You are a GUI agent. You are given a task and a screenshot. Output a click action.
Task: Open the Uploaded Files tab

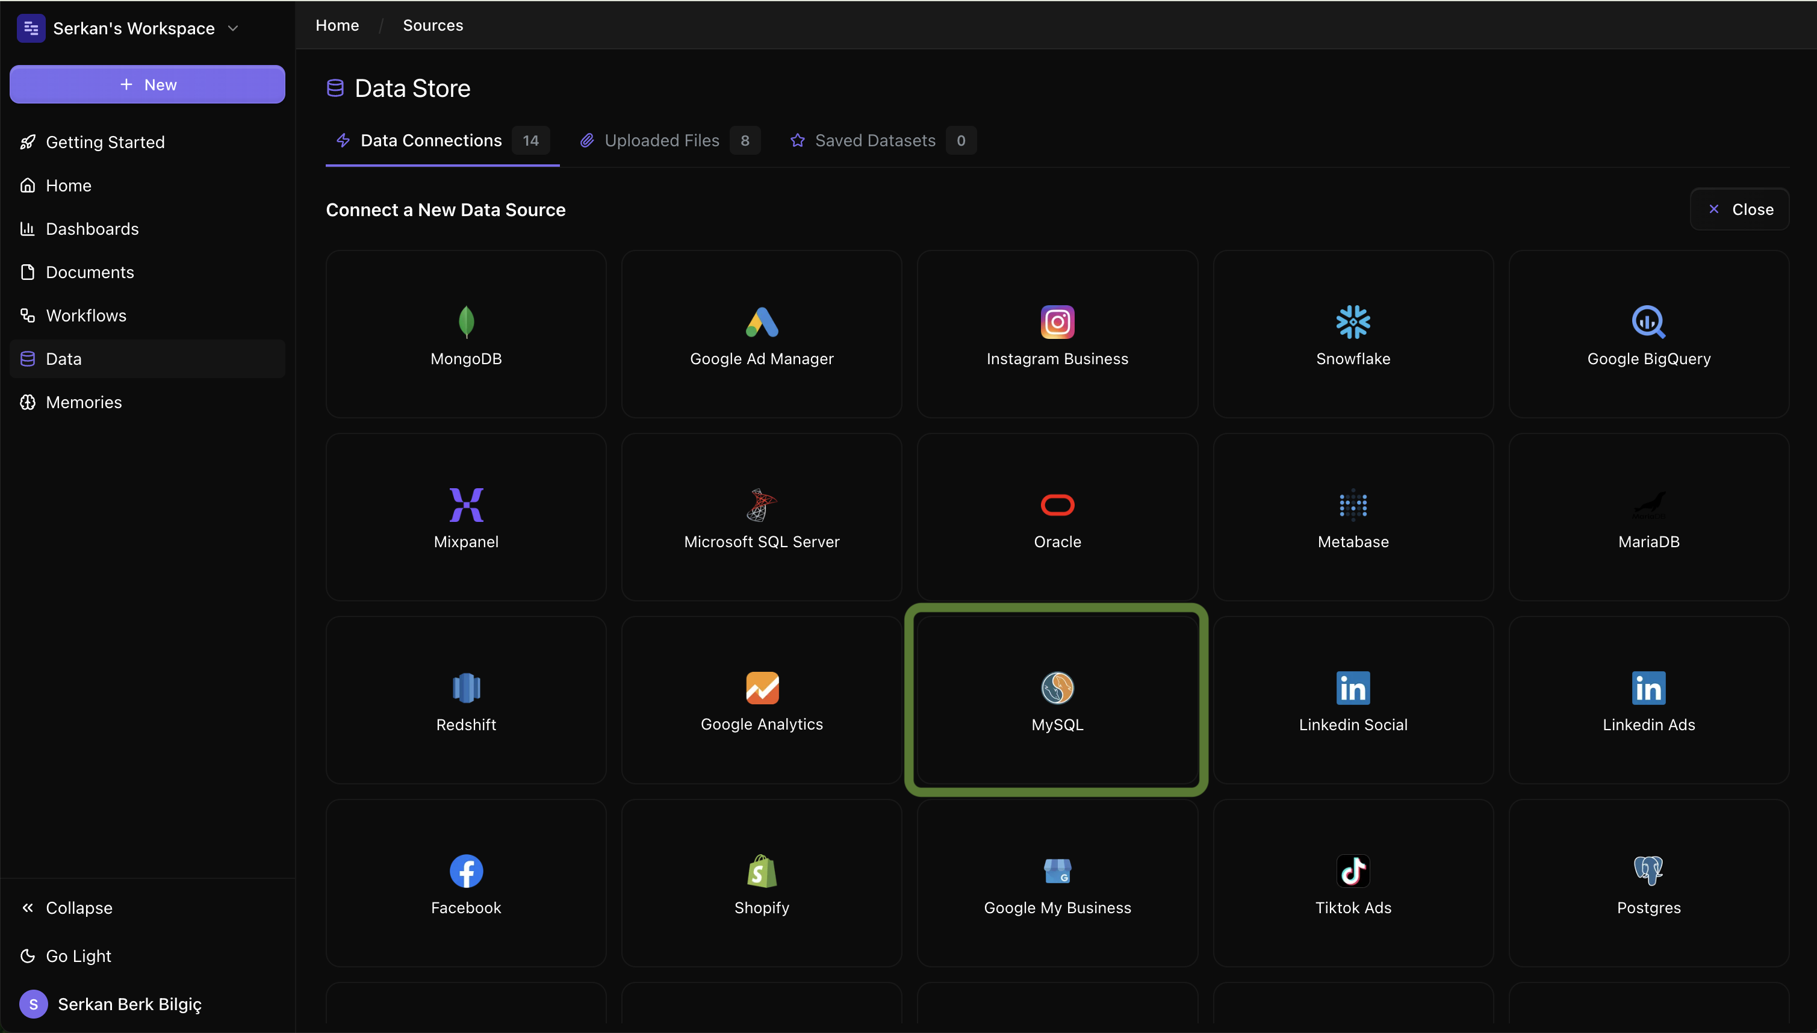671,140
